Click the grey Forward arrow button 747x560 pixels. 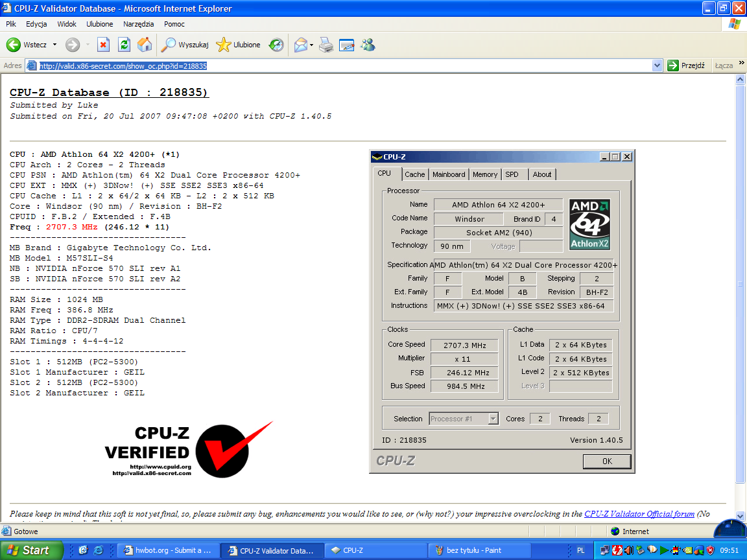click(x=73, y=45)
